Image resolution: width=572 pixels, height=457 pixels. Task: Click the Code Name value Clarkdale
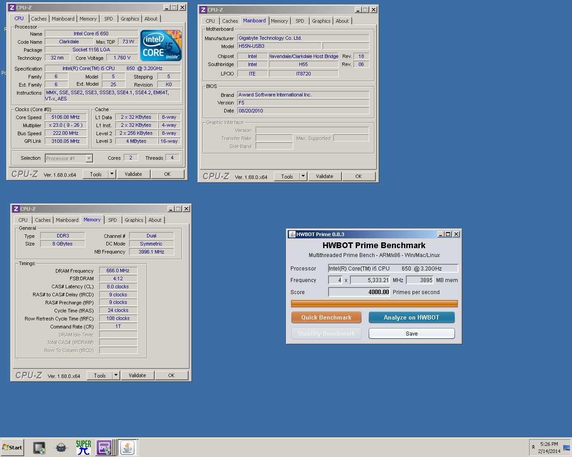pos(69,42)
